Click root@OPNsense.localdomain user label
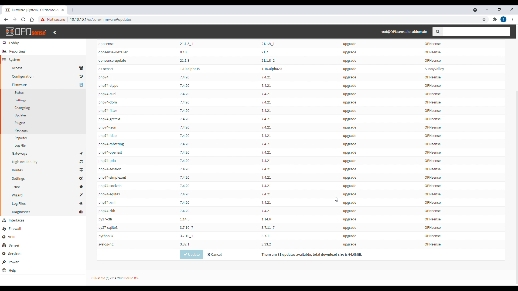518x291 pixels. click(404, 32)
